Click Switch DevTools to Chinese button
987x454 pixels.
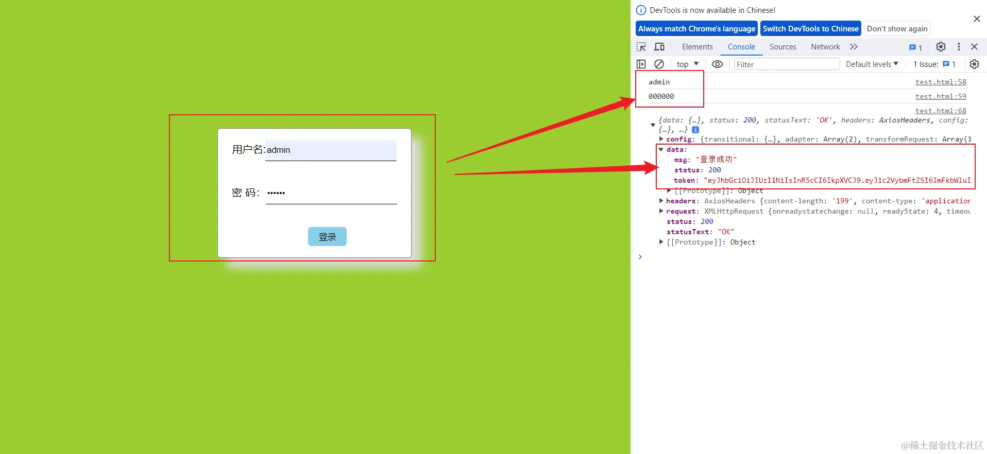[x=811, y=29]
